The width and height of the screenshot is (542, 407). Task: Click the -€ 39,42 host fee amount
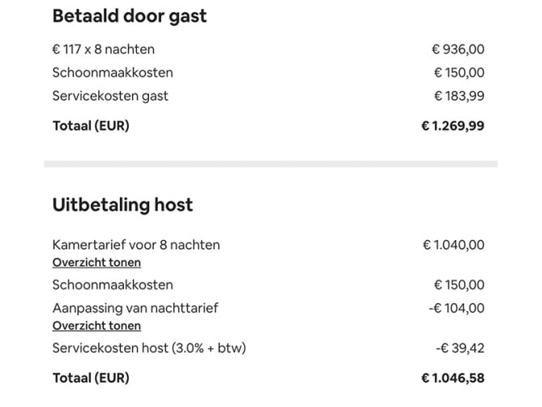click(x=460, y=349)
